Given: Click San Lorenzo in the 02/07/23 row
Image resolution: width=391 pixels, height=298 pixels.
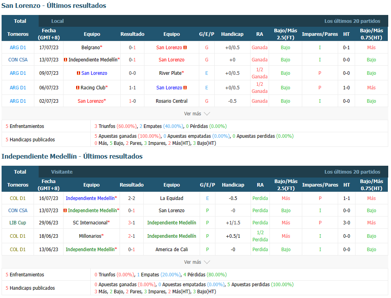Looking at the screenshot, I should tap(90, 101).
